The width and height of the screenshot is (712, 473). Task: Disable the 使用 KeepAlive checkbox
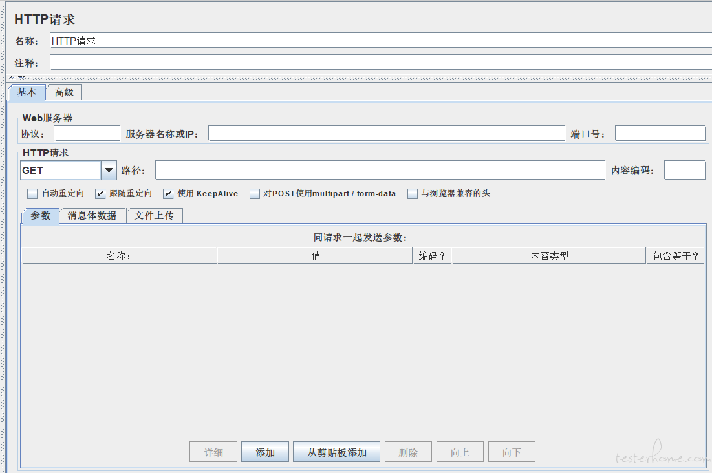(168, 194)
